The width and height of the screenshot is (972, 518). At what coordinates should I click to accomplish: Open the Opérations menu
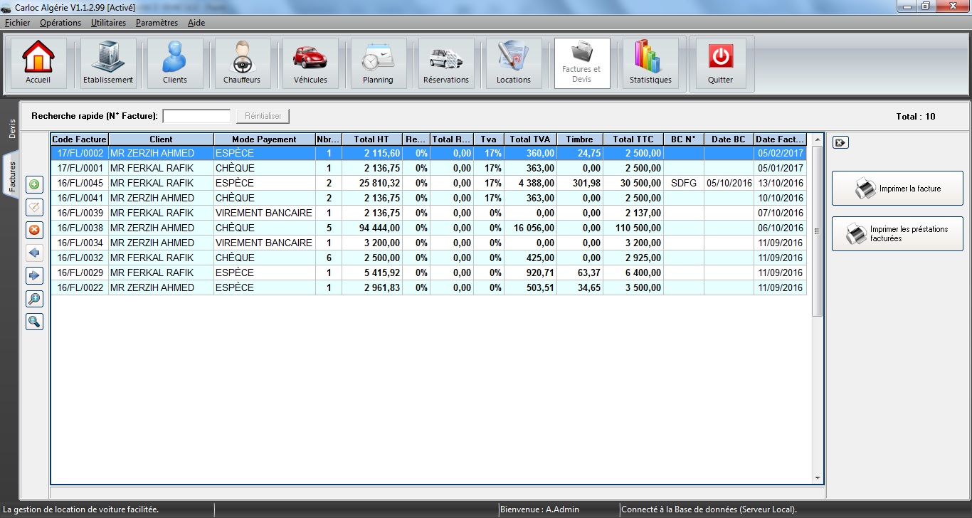point(60,23)
